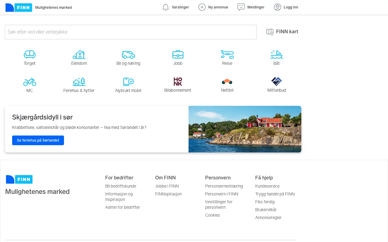Click the Ny annonse plus icon

point(202,7)
